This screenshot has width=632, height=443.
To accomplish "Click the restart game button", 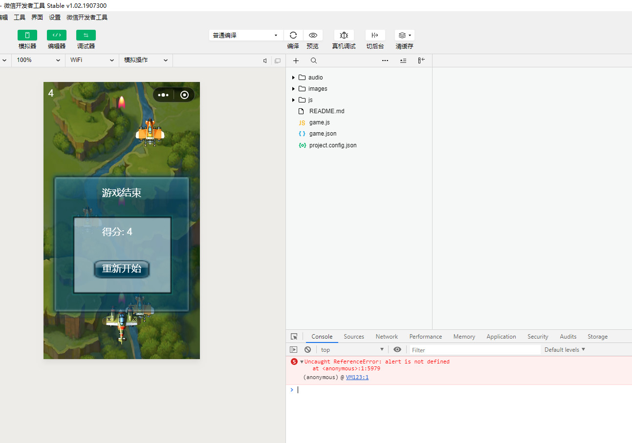I will click(122, 269).
